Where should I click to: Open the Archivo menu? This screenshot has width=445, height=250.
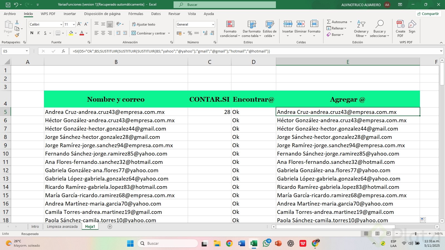tap(10, 14)
